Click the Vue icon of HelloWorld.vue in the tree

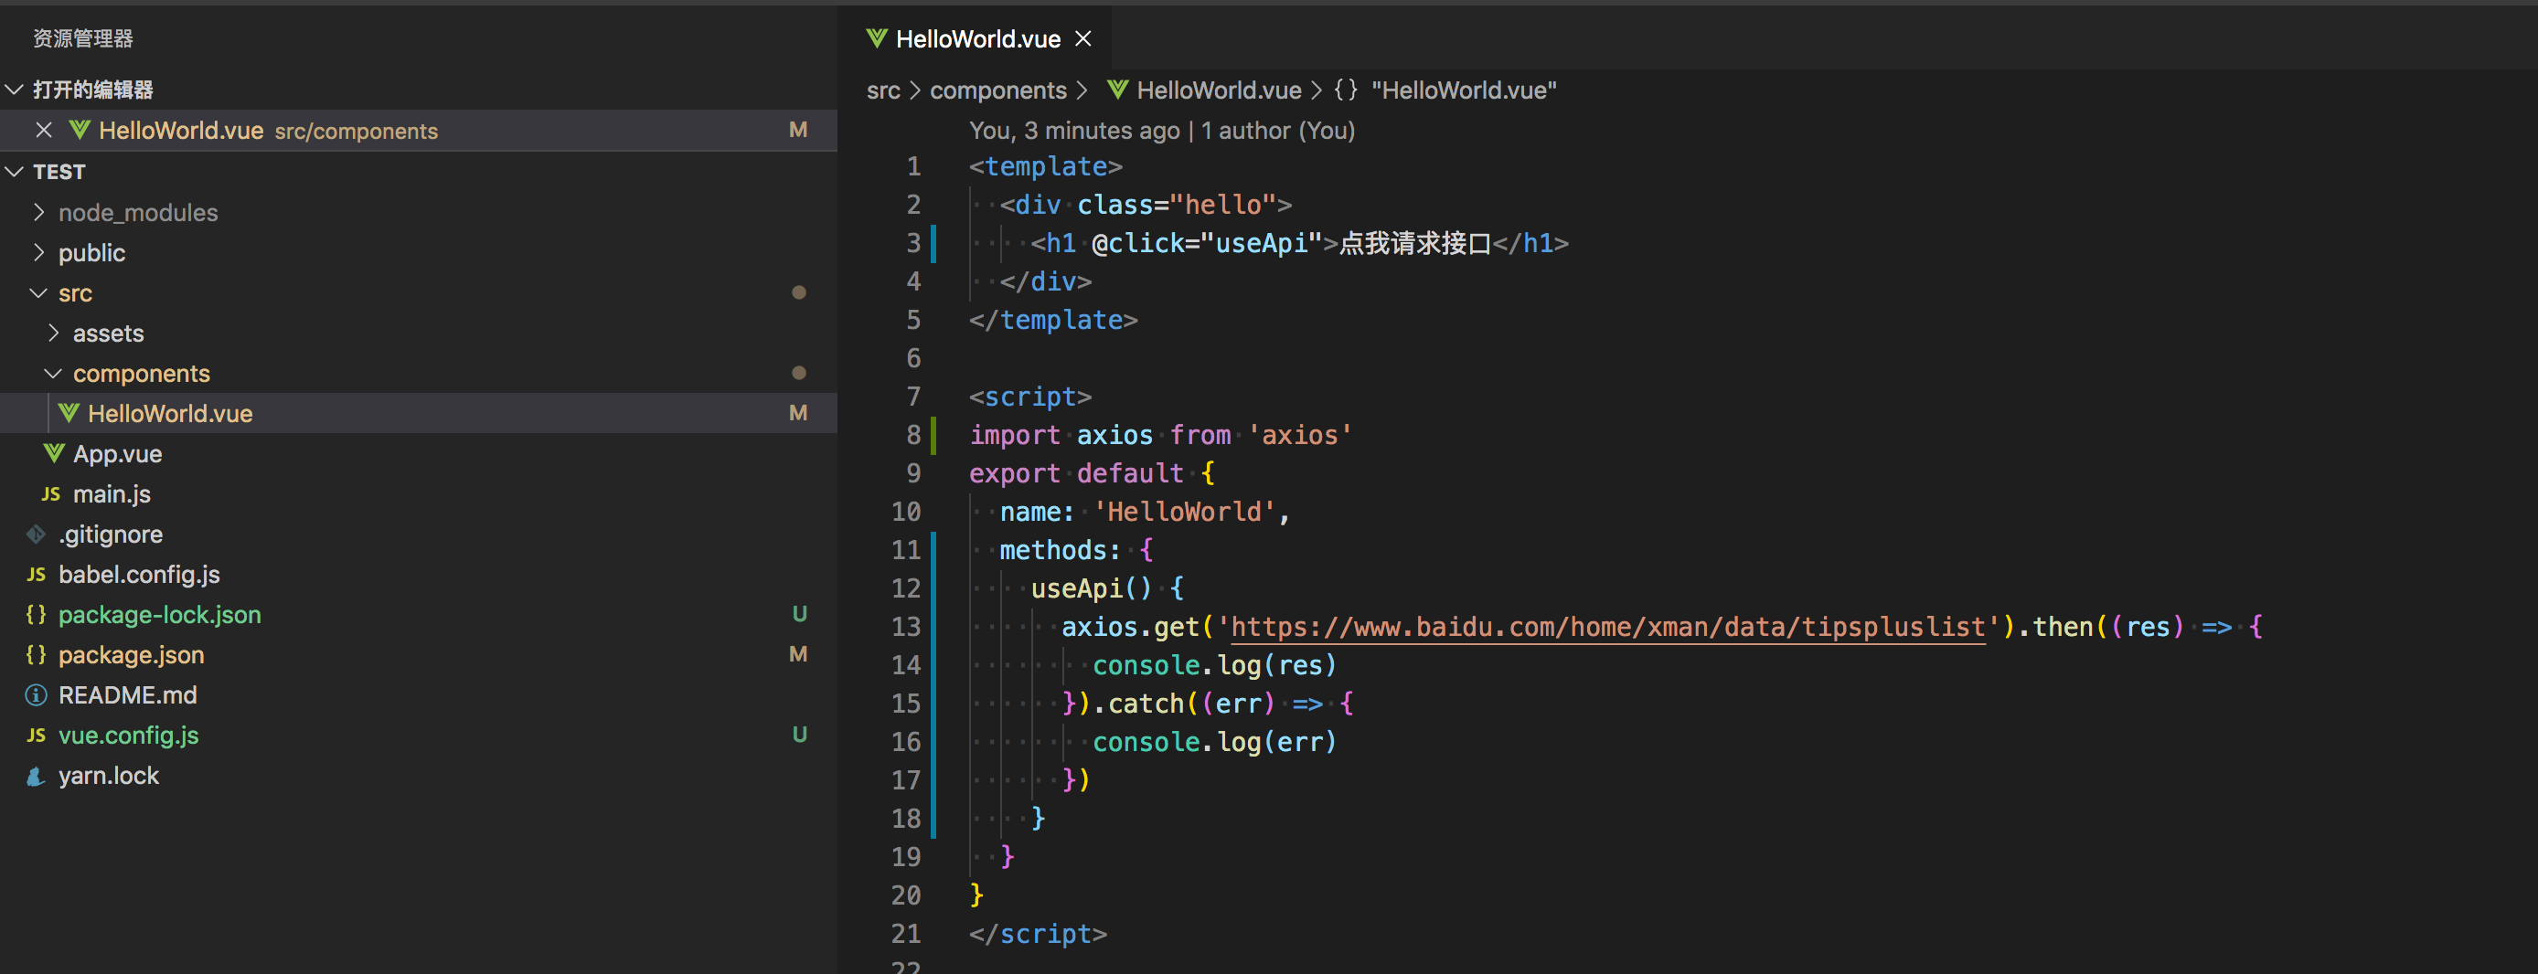[x=68, y=414]
